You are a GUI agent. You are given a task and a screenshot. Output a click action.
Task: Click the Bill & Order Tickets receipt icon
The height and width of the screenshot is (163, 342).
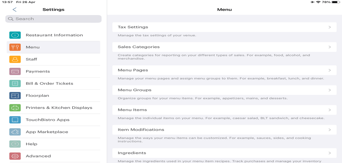(x=15, y=83)
